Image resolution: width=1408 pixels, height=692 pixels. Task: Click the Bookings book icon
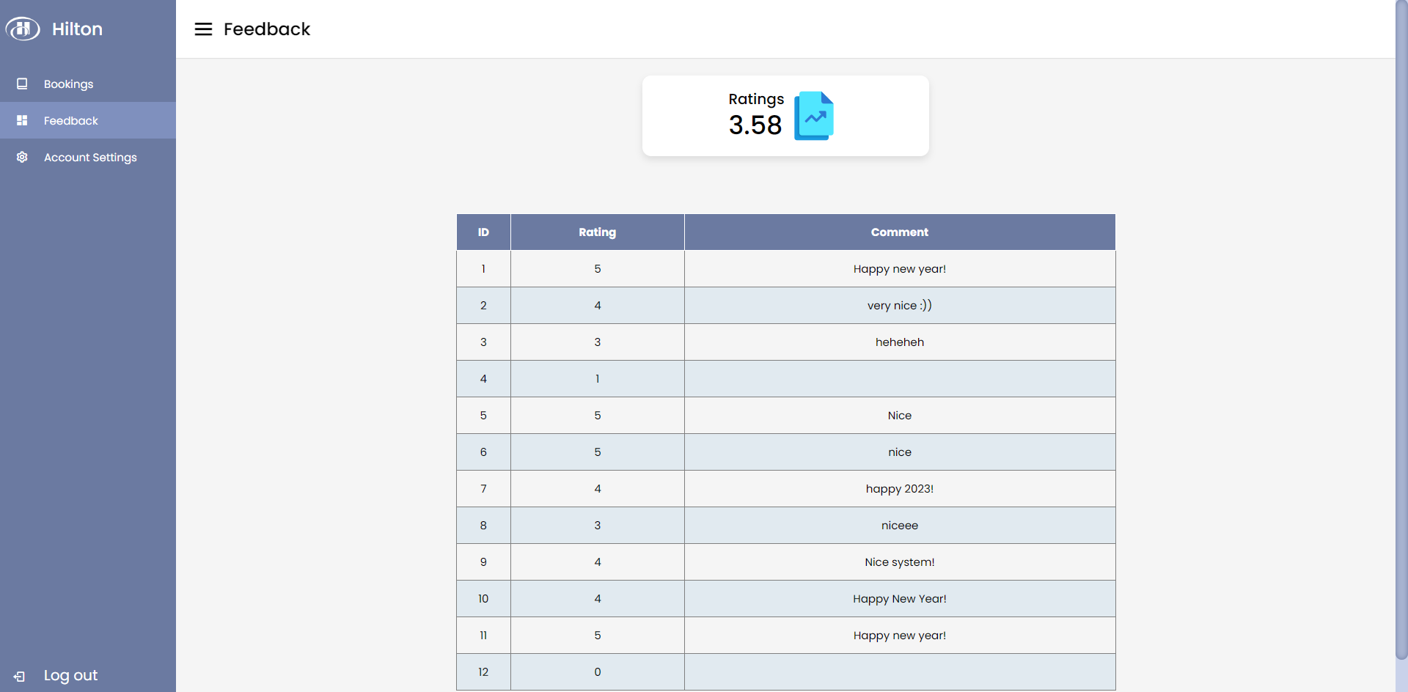pyautogui.click(x=22, y=84)
